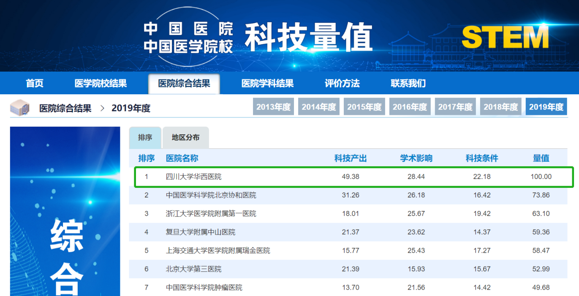
Task: Click the 59.36 量值 value
Action: point(541,232)
